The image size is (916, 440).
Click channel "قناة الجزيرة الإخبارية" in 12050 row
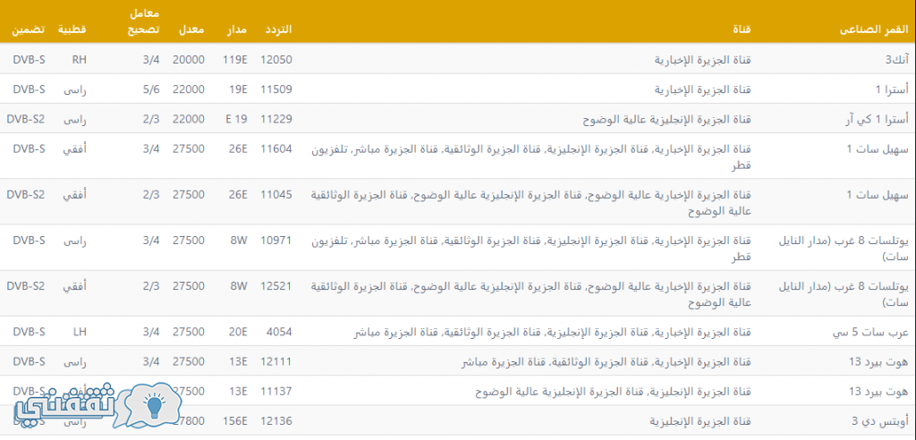pos(703,60)
